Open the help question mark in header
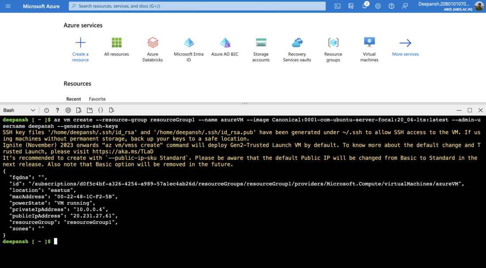This screenshot has height=268, width=486. (391, 6)
